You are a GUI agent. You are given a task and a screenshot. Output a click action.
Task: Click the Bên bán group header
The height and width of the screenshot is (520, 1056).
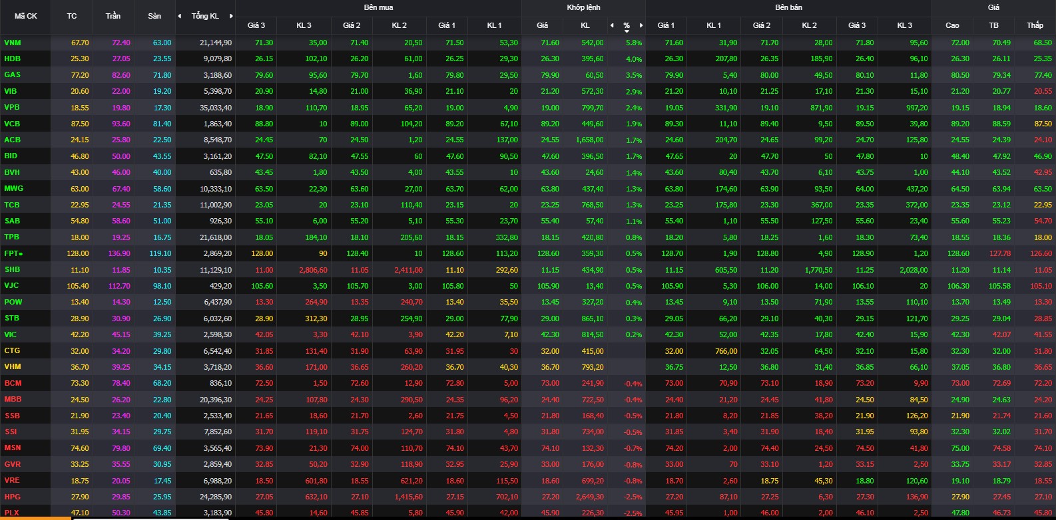tap(788, 7)
